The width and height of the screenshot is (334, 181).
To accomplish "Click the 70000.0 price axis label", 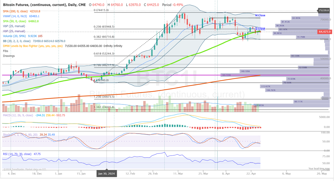I will coord(326,20).
